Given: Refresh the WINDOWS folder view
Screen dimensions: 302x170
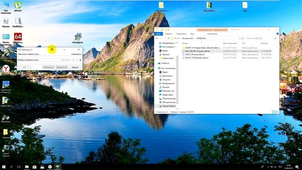Looking at the screenshot, I should point(243,38).
